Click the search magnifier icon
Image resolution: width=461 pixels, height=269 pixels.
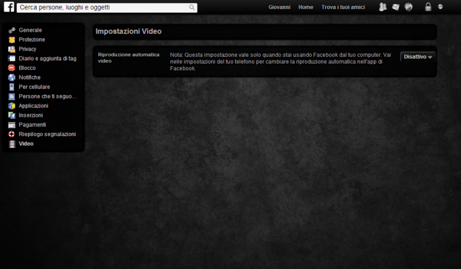point(192,8)
